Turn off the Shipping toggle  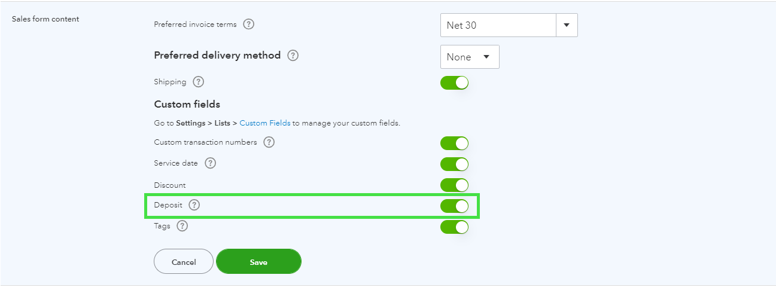pos(454,83)
